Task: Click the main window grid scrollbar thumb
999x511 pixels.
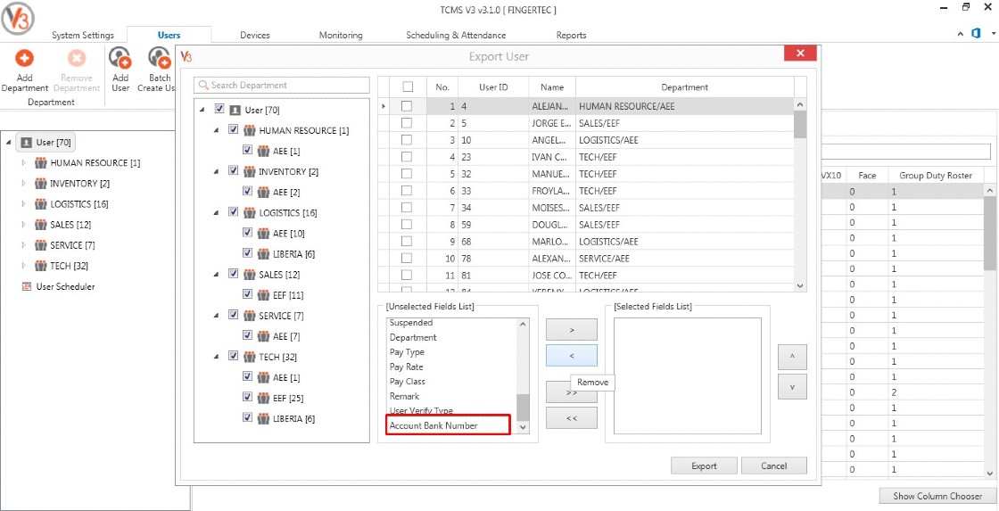Action: pos(989,233)
